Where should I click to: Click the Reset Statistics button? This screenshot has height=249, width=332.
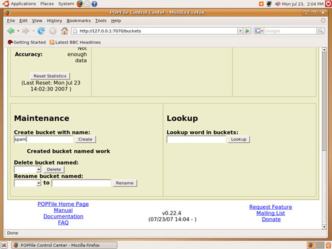(50, 76)
